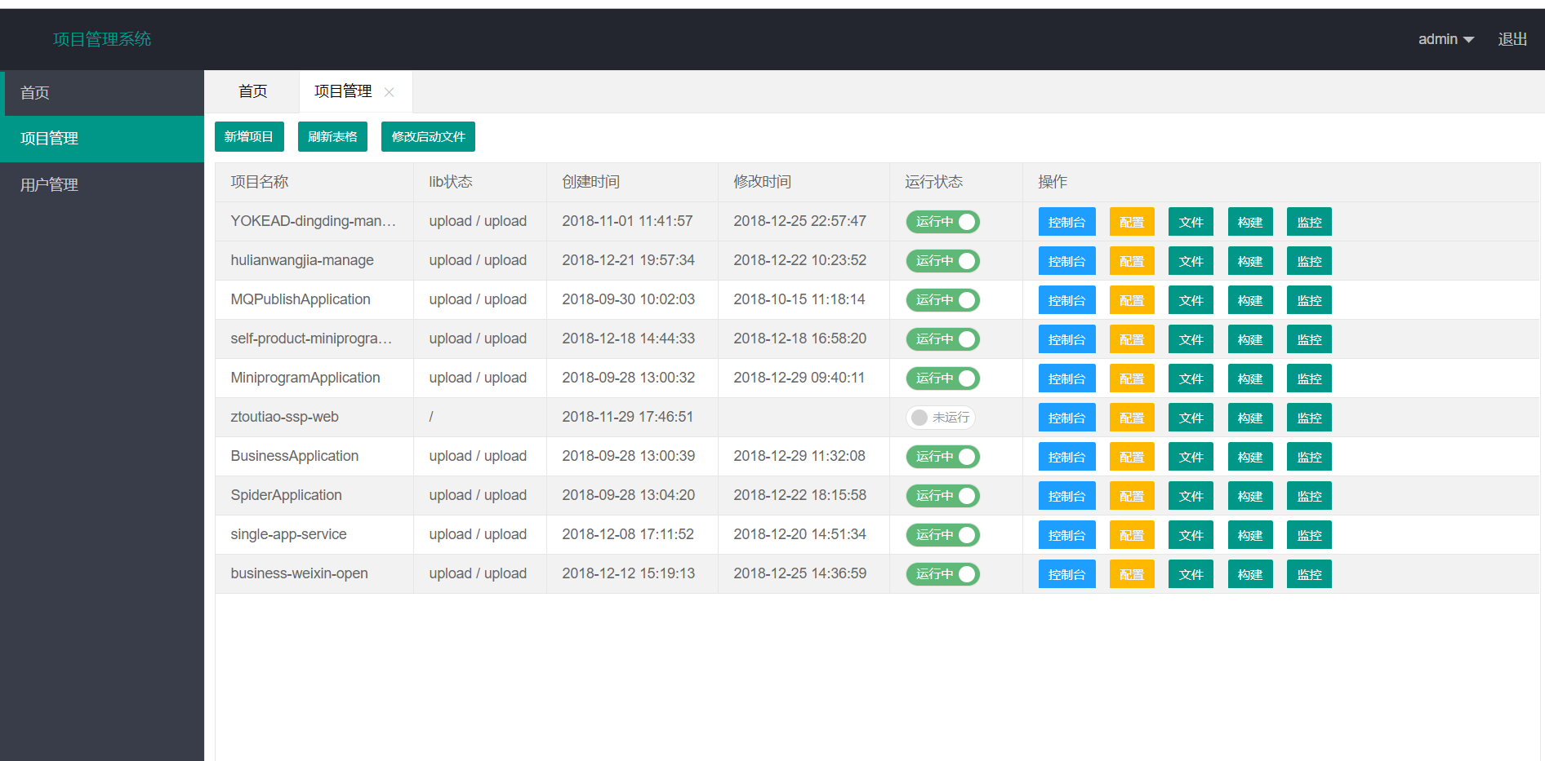Click modified time 2018-12-25 22:57:47
The width and height of the screenshot is (1545, 761).
point(799,221)
